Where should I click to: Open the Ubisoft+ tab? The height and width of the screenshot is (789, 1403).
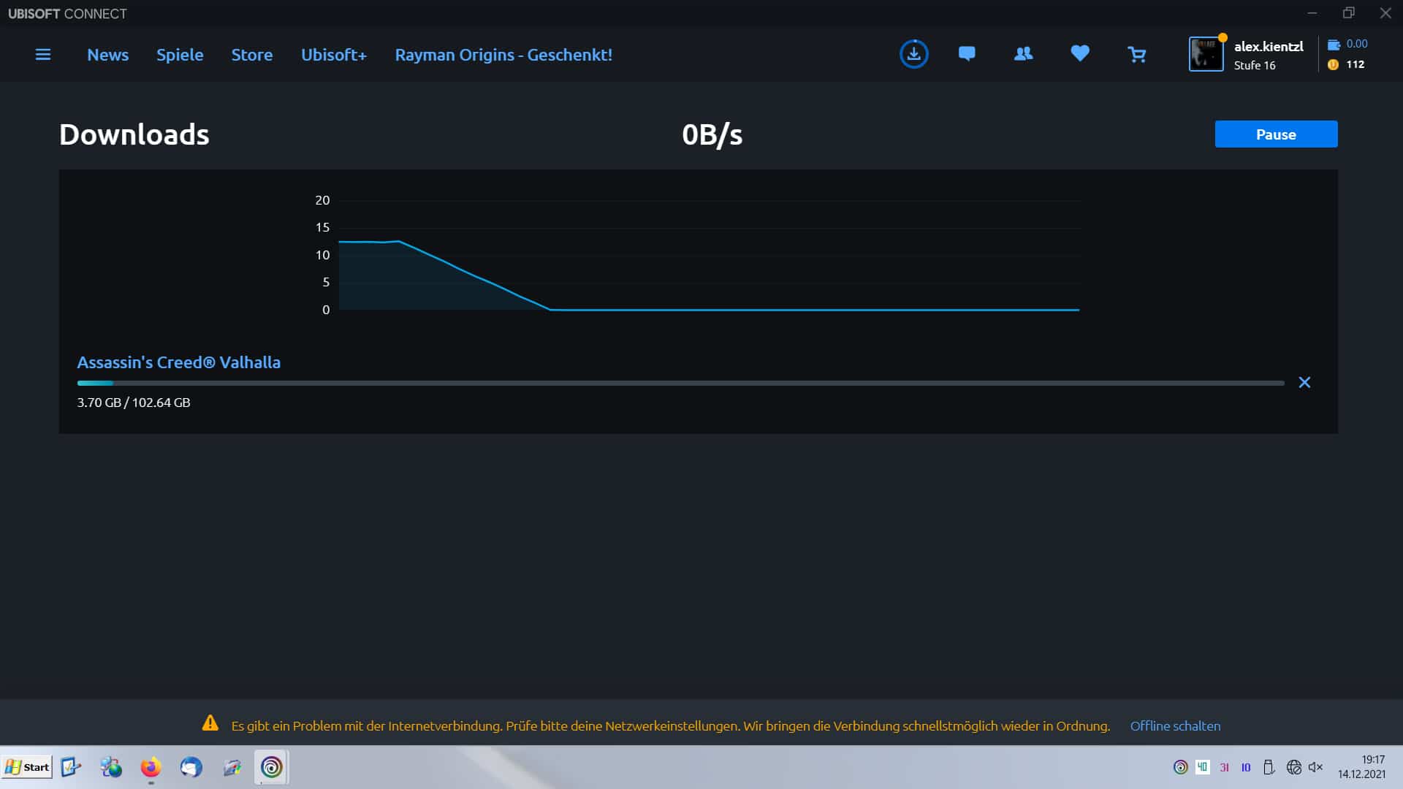click(334, 55)
